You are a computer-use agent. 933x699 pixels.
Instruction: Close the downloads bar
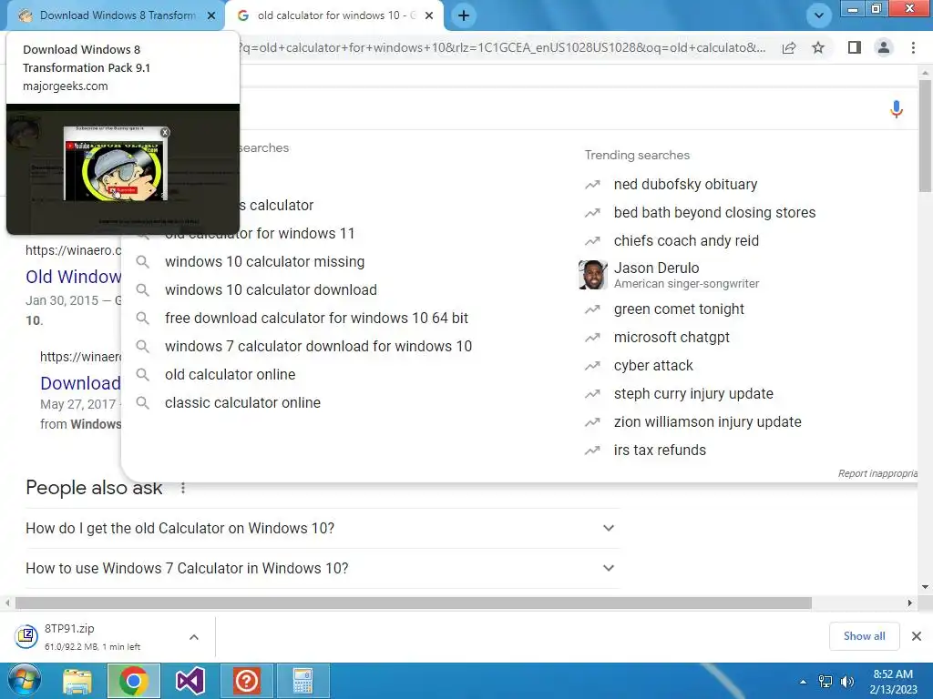coord(917,636)
